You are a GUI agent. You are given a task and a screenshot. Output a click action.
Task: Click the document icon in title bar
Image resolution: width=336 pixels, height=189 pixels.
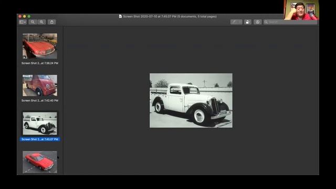pyautogui.click(x=120, y=16)
